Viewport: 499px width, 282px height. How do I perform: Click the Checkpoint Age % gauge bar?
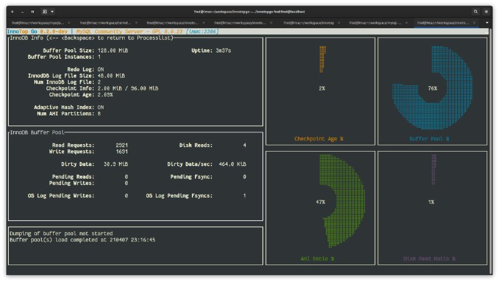tap(322, 59)
